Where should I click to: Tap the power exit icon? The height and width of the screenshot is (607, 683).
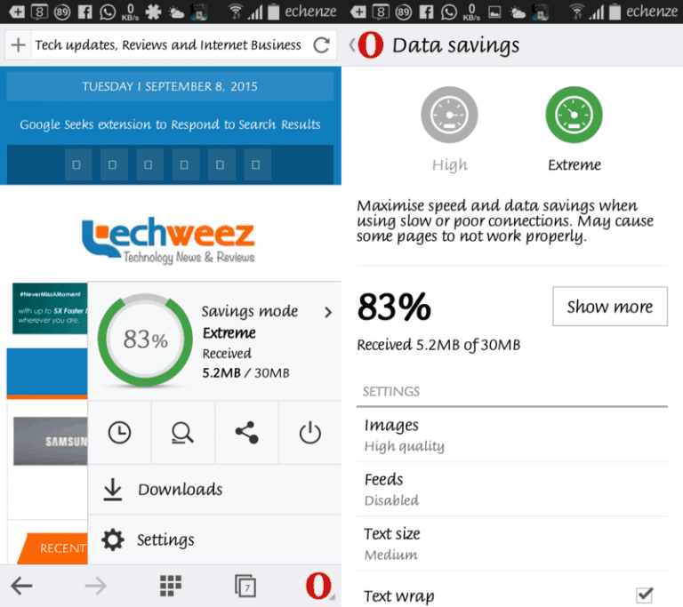click(x=310, y=433)
